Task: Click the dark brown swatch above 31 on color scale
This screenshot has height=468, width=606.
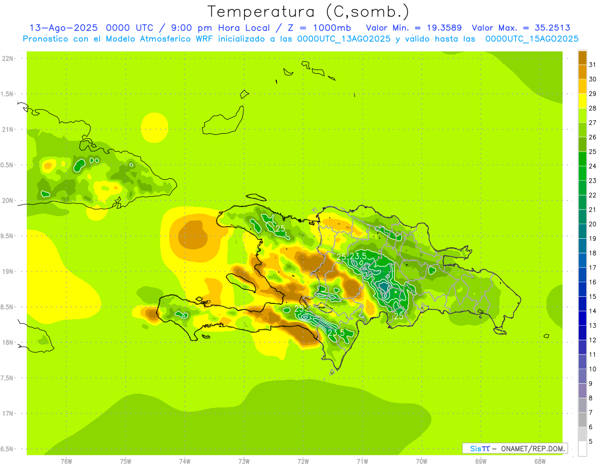Action: click(582, 57)
